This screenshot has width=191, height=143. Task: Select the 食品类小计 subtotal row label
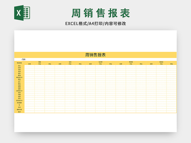pyautogui.click(x=19, y=78)
